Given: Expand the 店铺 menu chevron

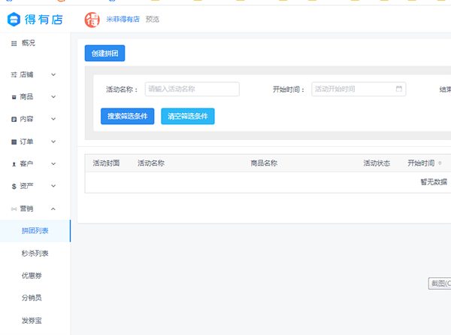Looking at the screenshot, I should (x=53, y=75).
